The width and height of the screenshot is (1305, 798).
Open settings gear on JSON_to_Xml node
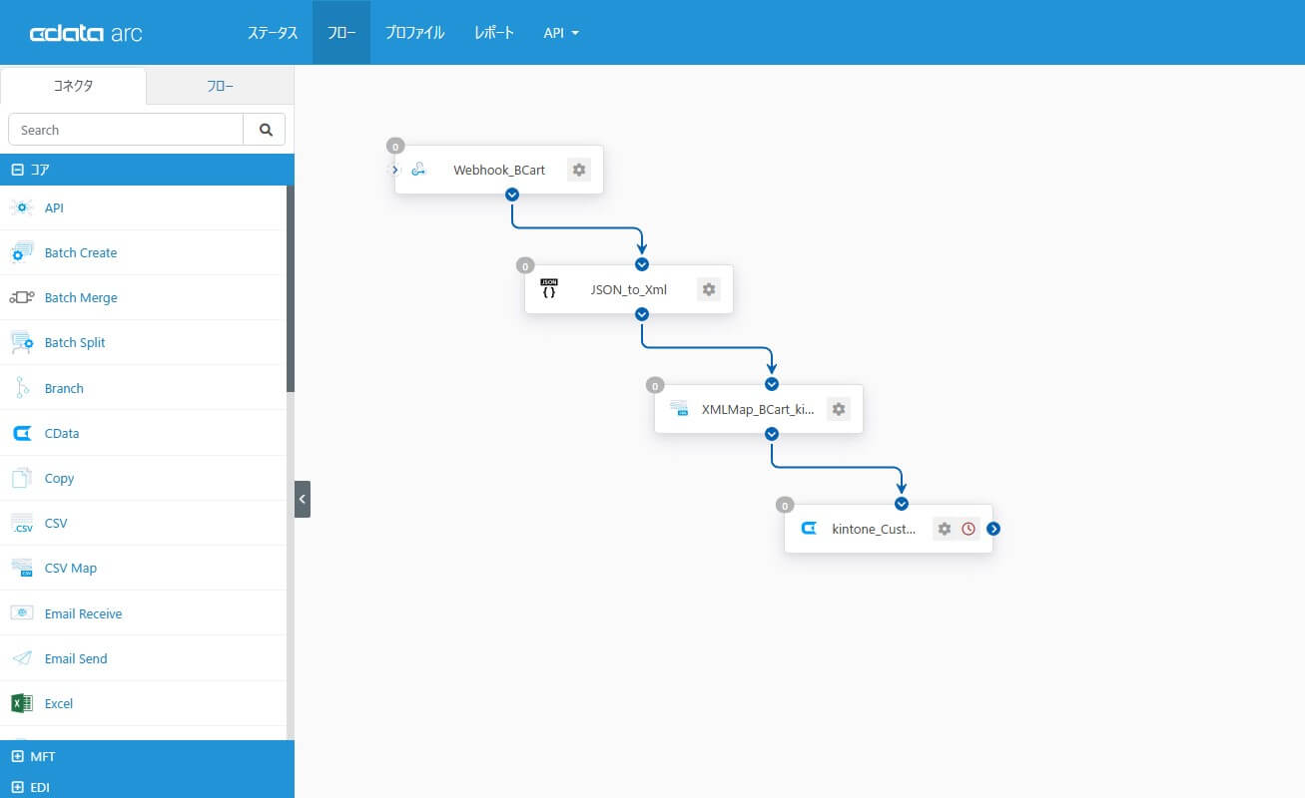click(709, 289)
